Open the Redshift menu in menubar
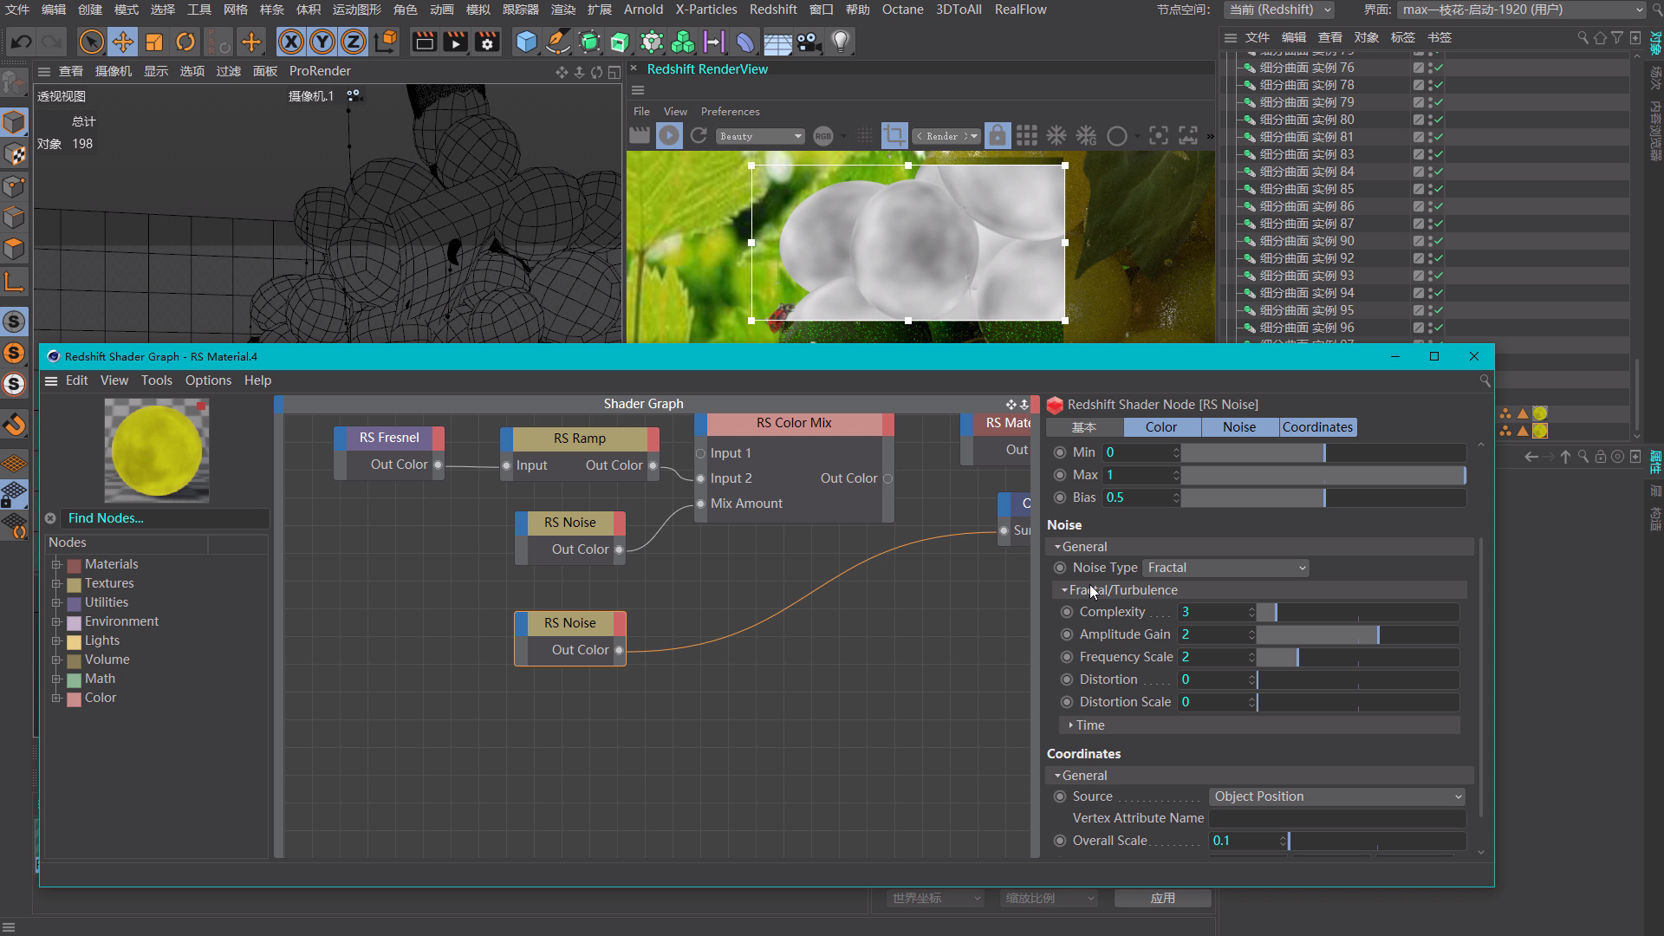This screenshot has width=1664, height=936. point(772,10)
